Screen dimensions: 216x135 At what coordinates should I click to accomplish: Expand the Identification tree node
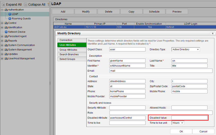click(x=2, y=28)
